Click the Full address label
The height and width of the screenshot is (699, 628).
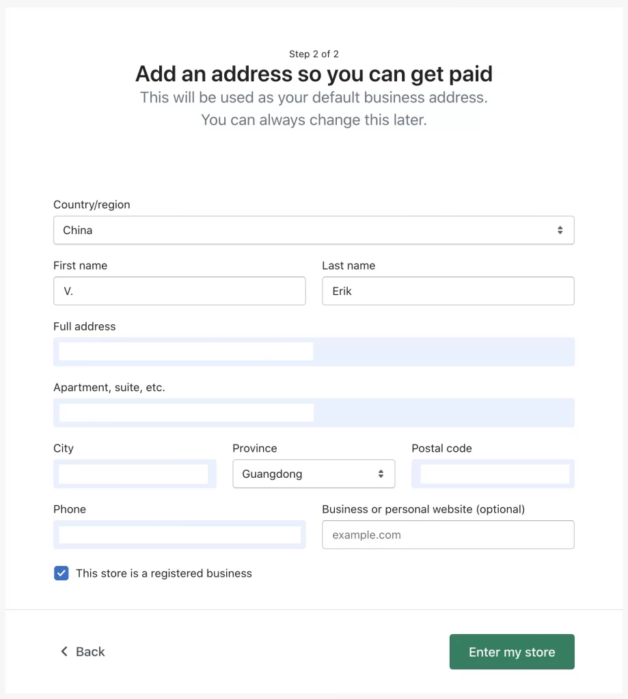[84, 326]
